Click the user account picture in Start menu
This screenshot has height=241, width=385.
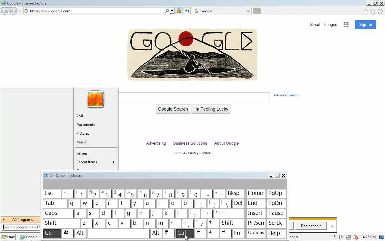(x=95, y=99)
